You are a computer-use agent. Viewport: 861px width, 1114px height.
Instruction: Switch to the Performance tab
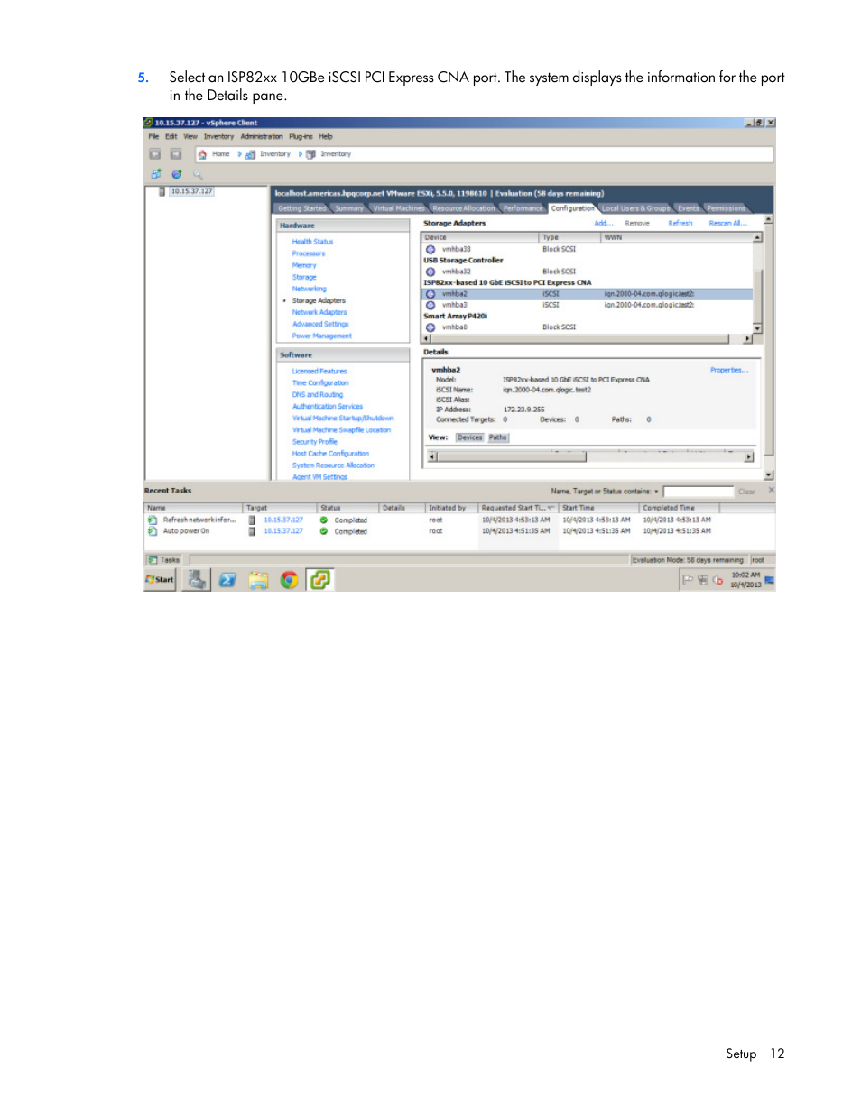523,208
